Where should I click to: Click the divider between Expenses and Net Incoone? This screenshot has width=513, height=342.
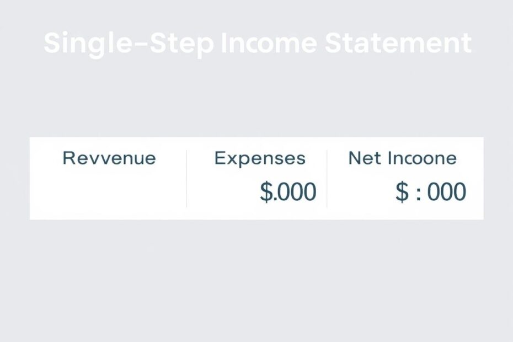(327, 179)
